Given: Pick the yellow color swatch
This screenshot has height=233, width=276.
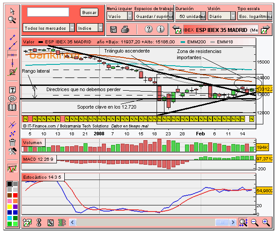Looking at the screenshot, I should (10, 207).
